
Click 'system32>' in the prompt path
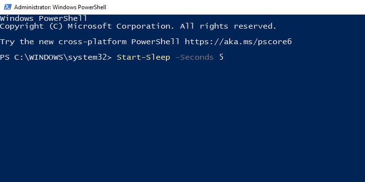(x=90, y=57)
